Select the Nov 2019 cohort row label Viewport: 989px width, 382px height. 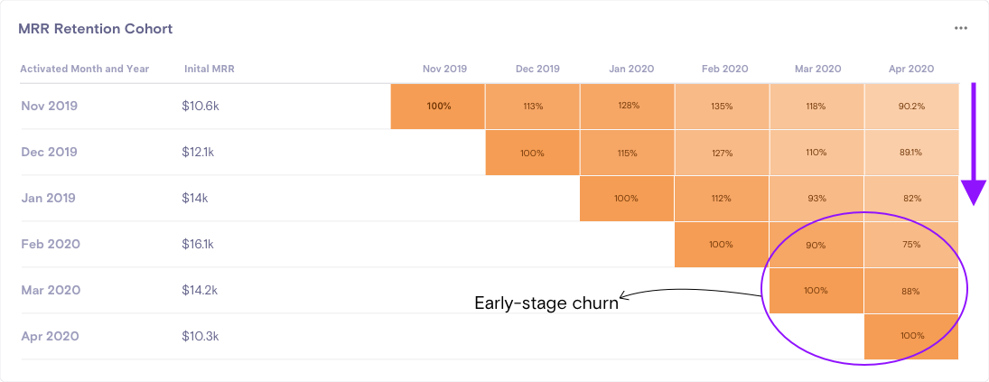[50, 106]
